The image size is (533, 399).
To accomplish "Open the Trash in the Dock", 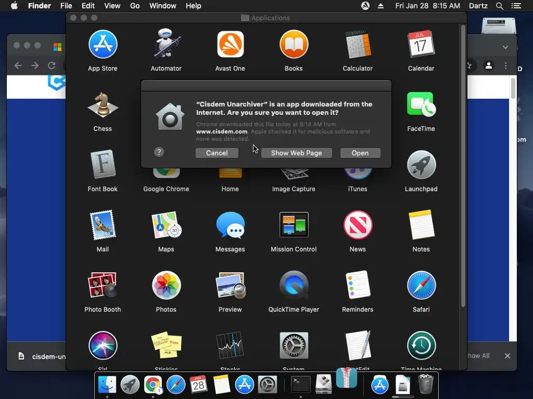I will [425, 384].
